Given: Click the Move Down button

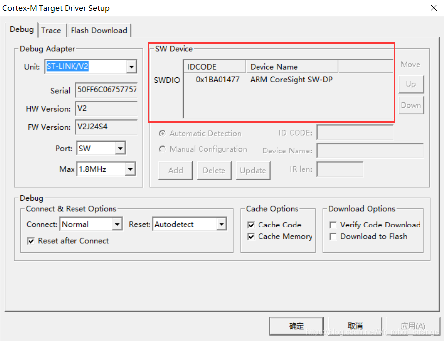Looking at the screenshot, I should click(x=411, y=105).
